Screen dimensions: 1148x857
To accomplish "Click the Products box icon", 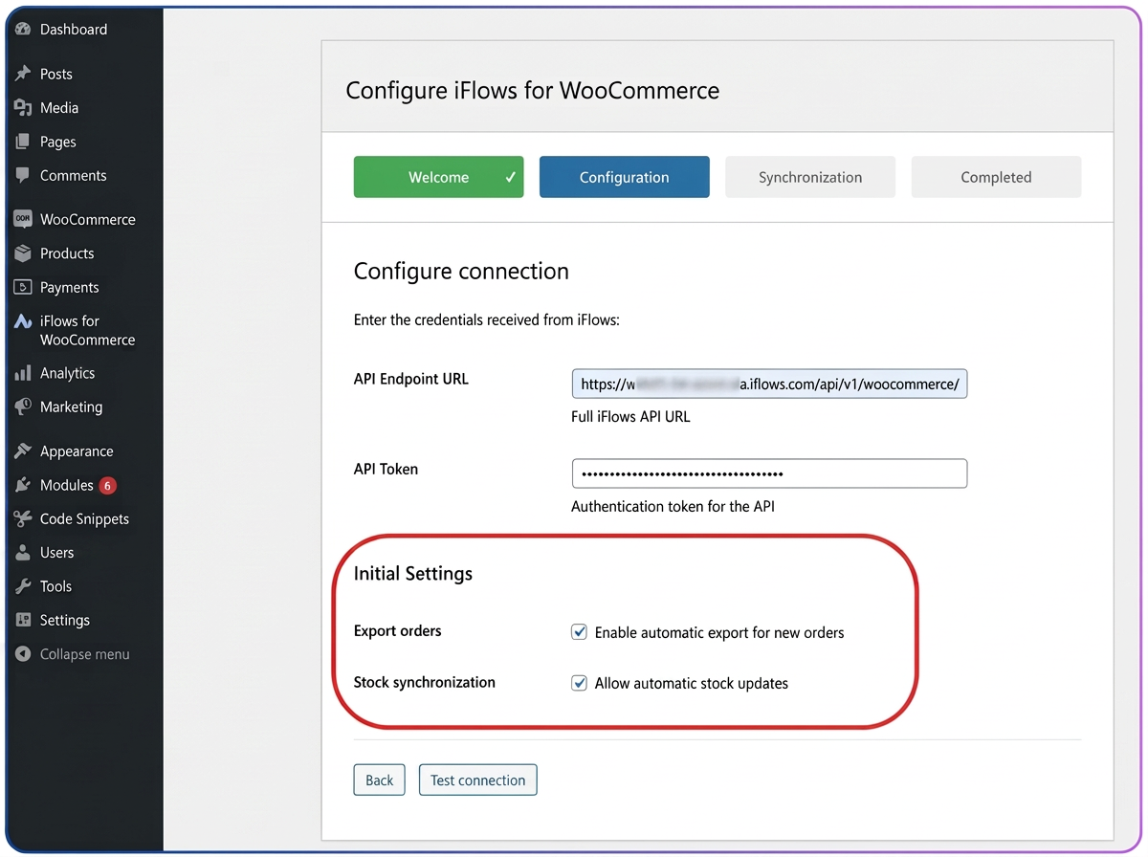I will coord(23,253).
